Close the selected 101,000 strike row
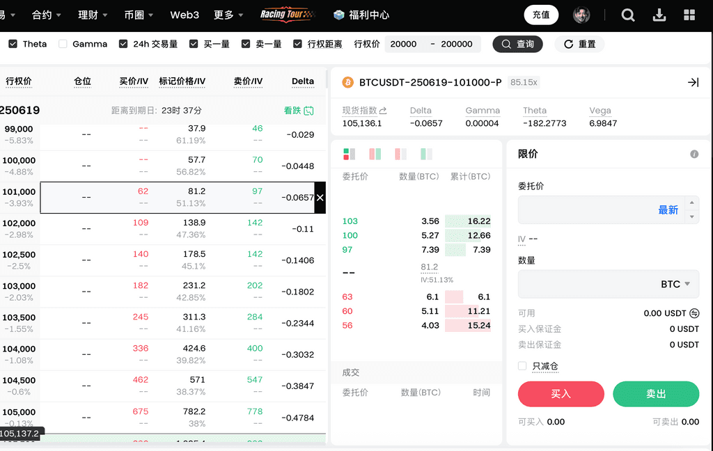This screenshot has width=713, height=451. tap(320, 198)
